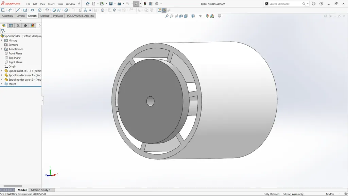Toggle the highlighted sketch button at toolbar end
This screenshot has height=196, width=348.
(x=164, y=10)
